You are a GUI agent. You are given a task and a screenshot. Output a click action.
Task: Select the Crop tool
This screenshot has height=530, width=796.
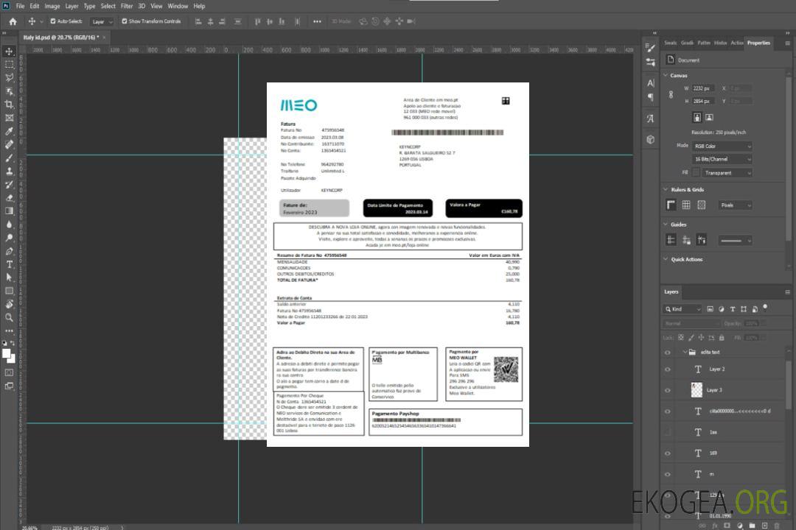point(10,105)
